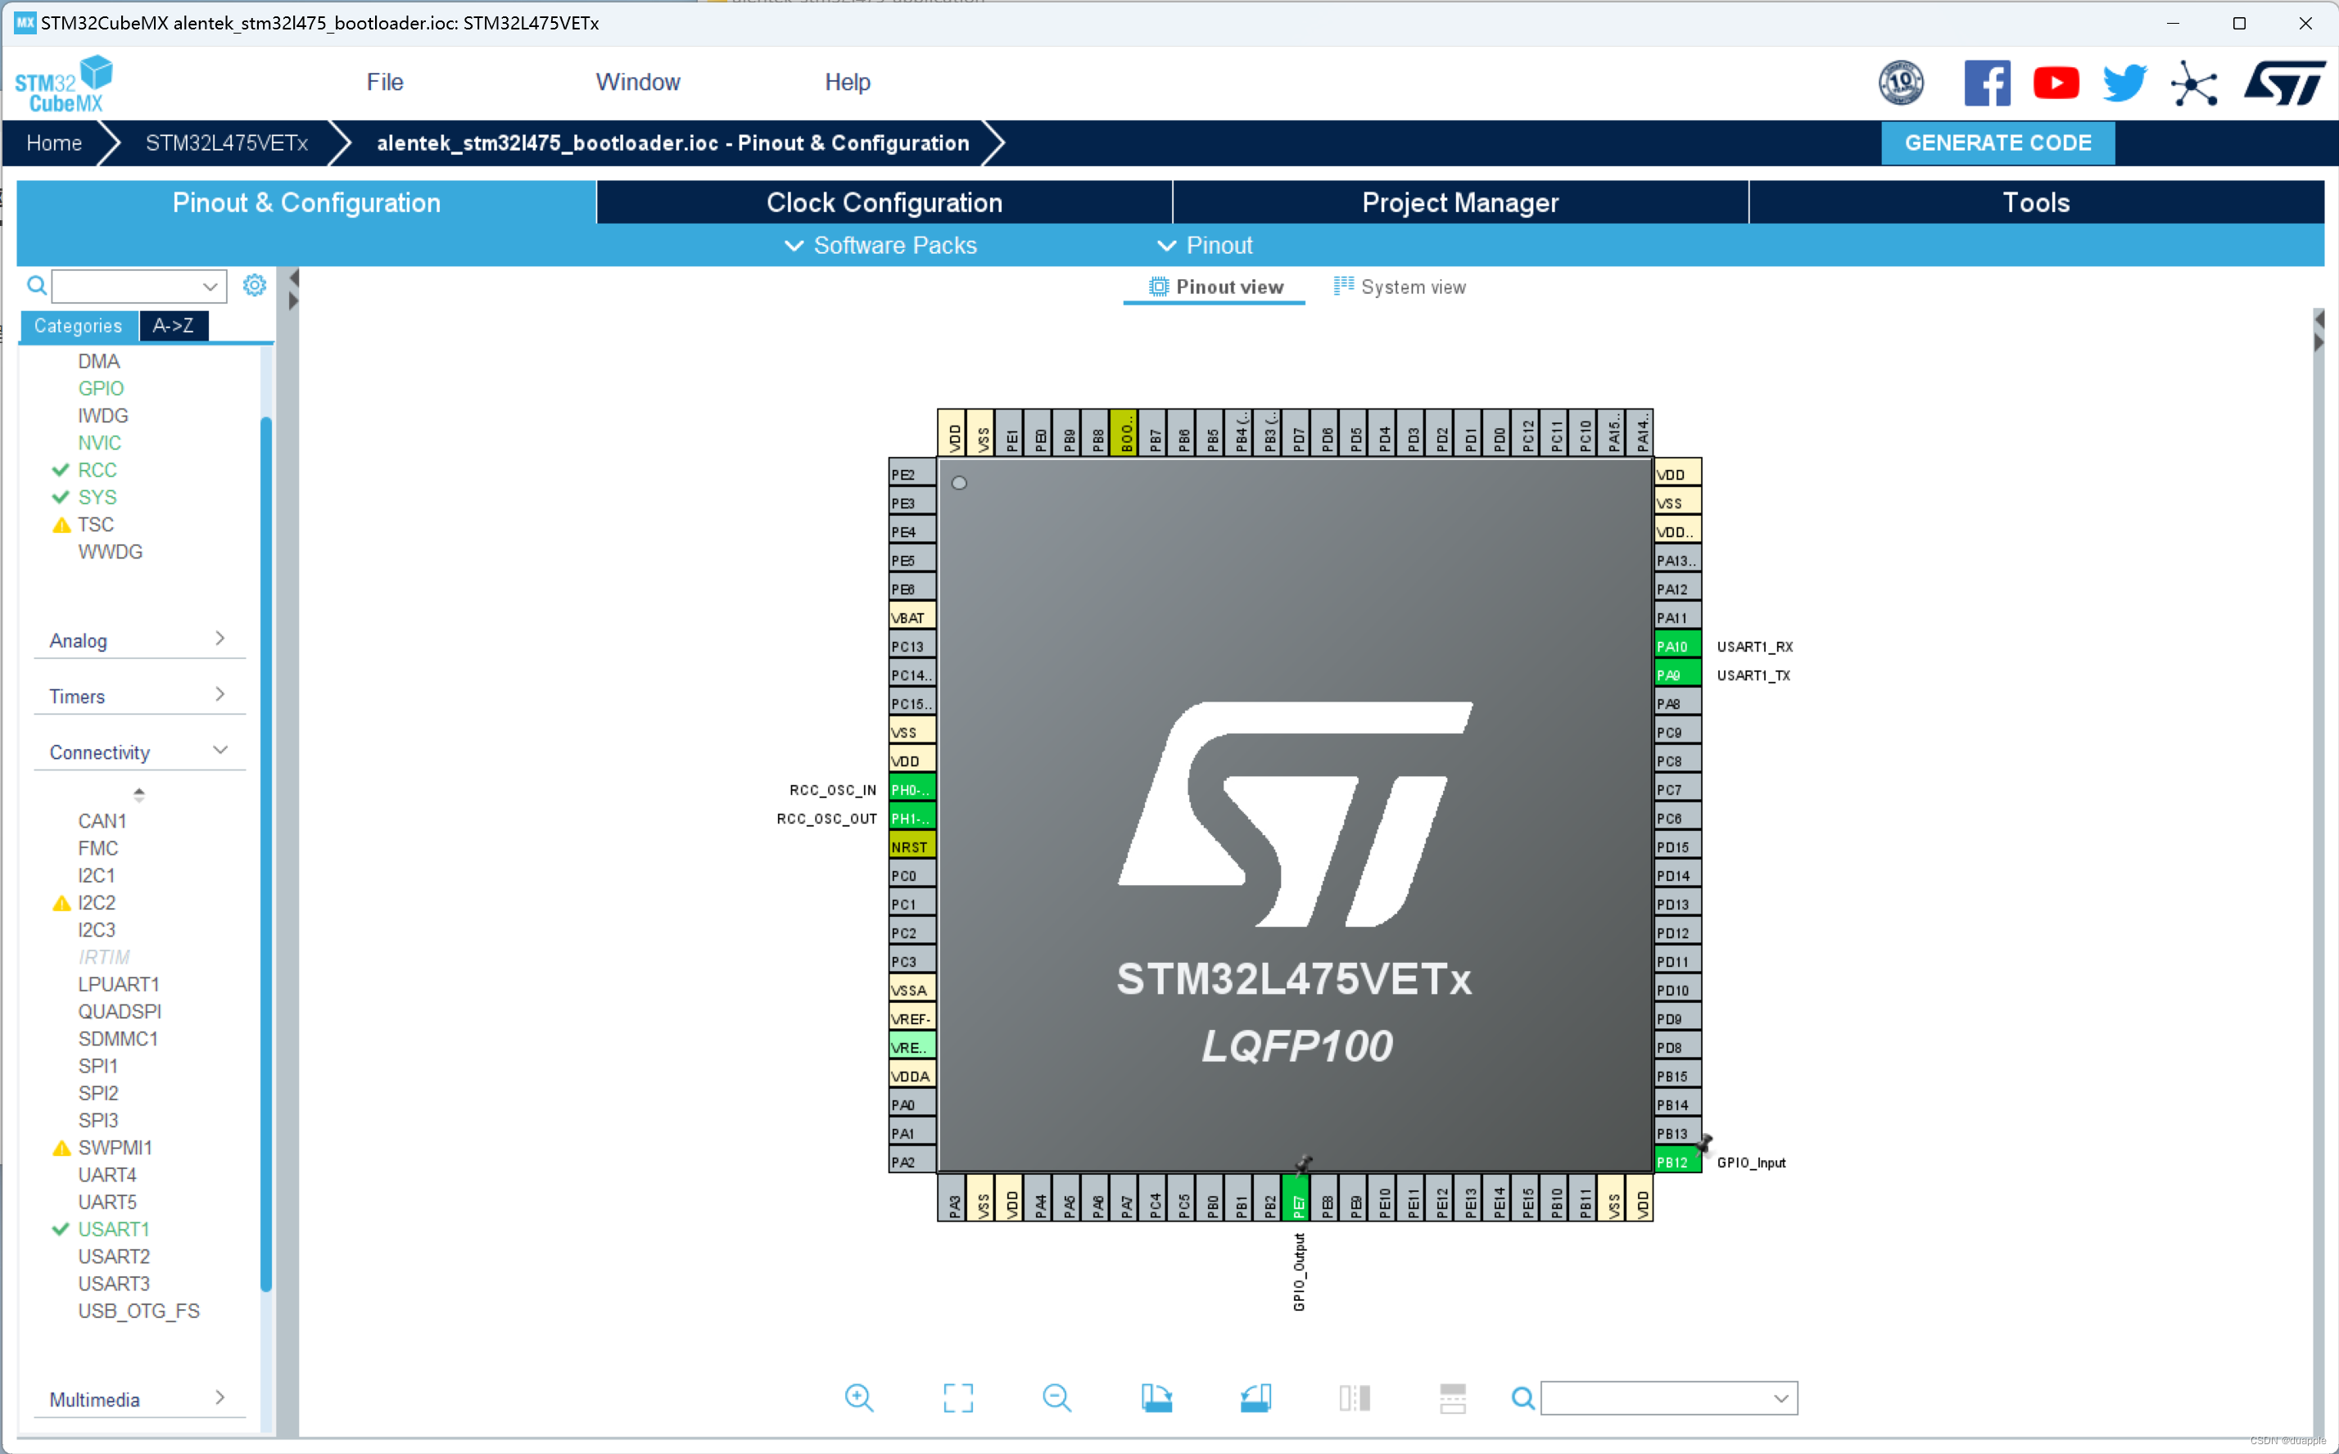Switch to Tools tab
2339x1454 pixels.
click(2036, 203)
